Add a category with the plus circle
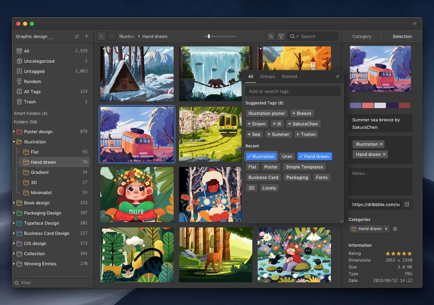This screenshot has height=305, width=434. pyautogui.click(x=395, y=229)
